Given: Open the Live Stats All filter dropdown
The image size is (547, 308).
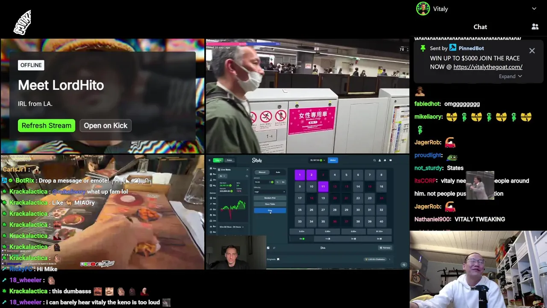Looking at the screenshot, I should click(222, 176).
